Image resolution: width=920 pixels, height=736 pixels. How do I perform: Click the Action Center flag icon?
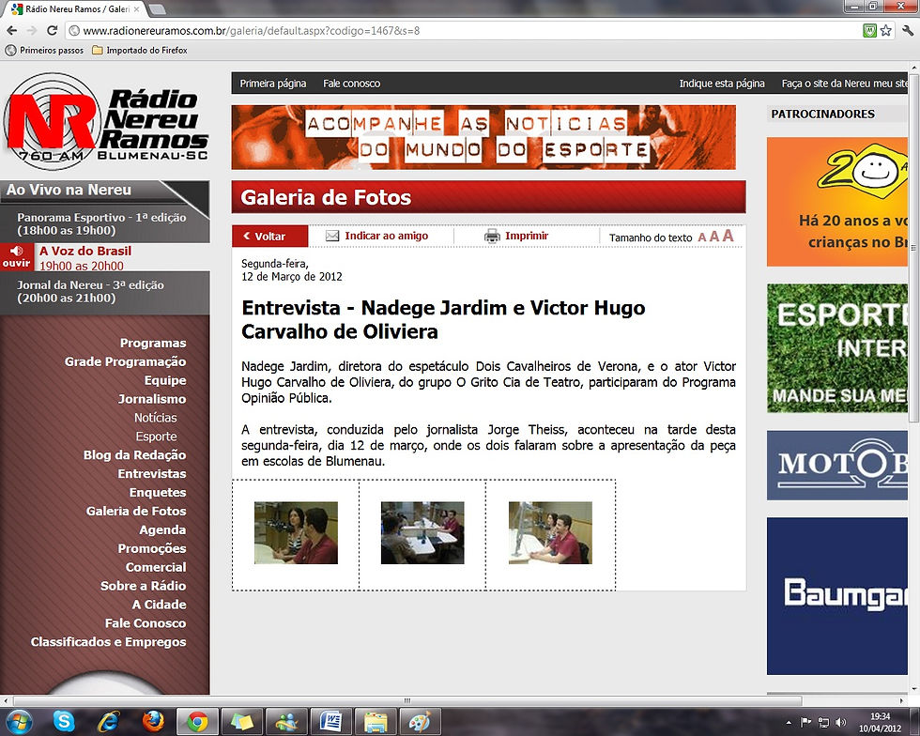806,723
